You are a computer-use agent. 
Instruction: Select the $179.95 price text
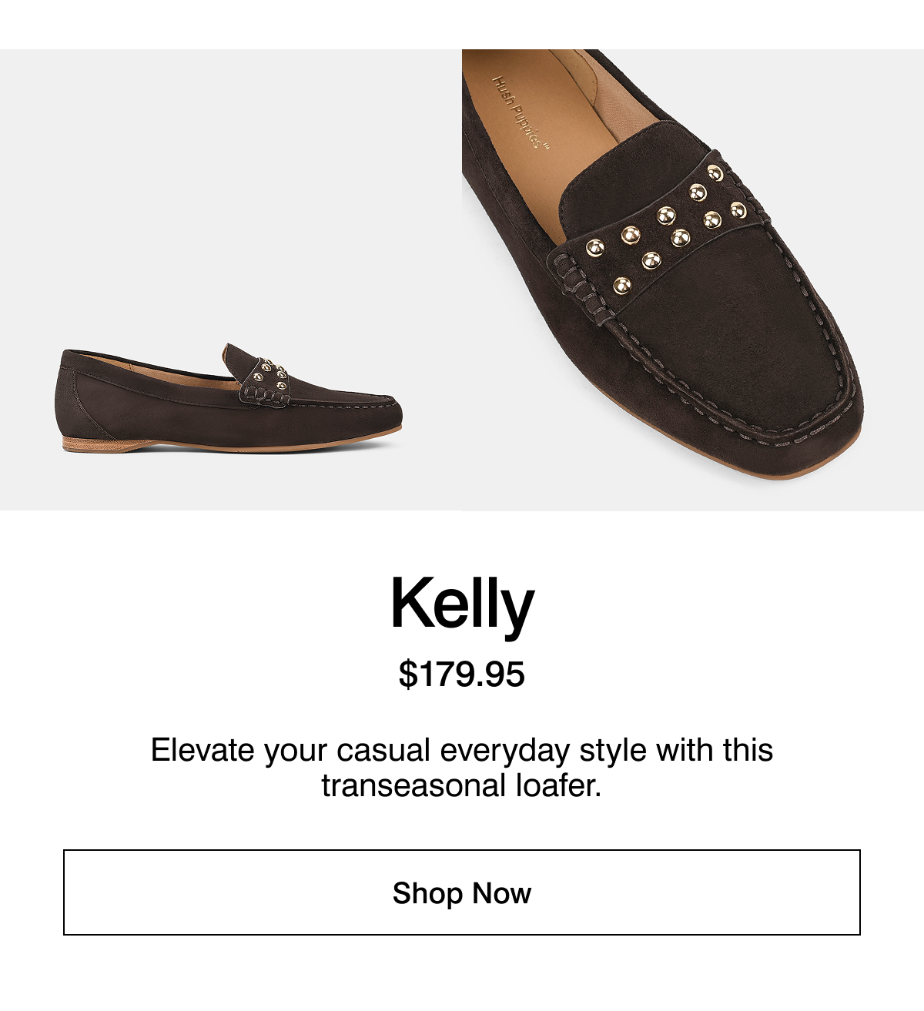(462, 672)
